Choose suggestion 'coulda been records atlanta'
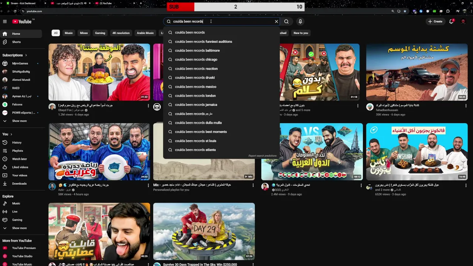 [221, 150]
